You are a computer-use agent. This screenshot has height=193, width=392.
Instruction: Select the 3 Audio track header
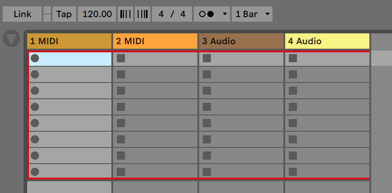click(241, 41)
